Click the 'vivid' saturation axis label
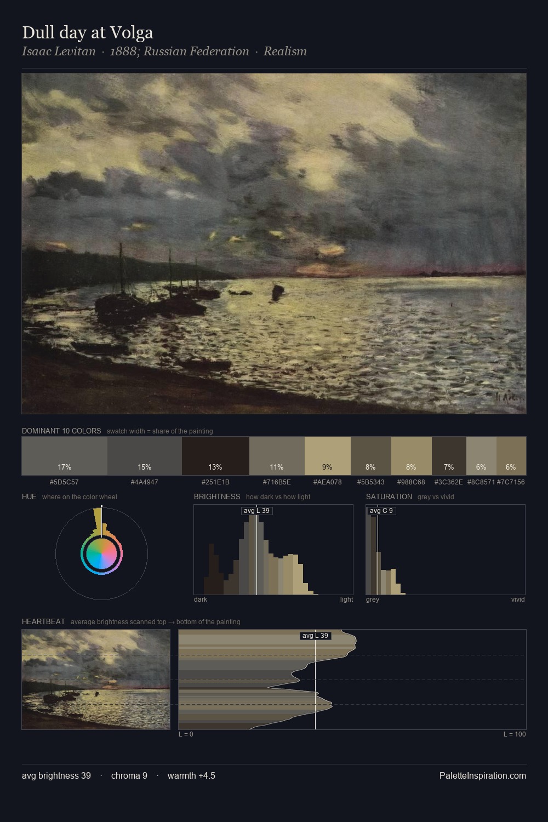 (518, 600)
